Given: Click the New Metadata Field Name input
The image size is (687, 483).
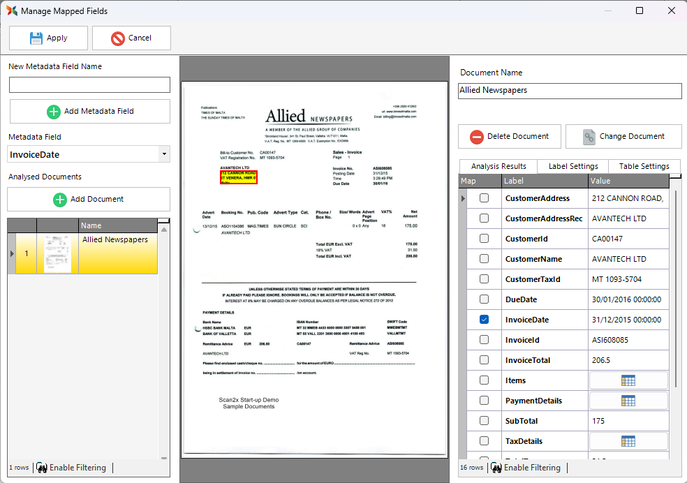Looking at the screenshot, I should pos(89,85).
